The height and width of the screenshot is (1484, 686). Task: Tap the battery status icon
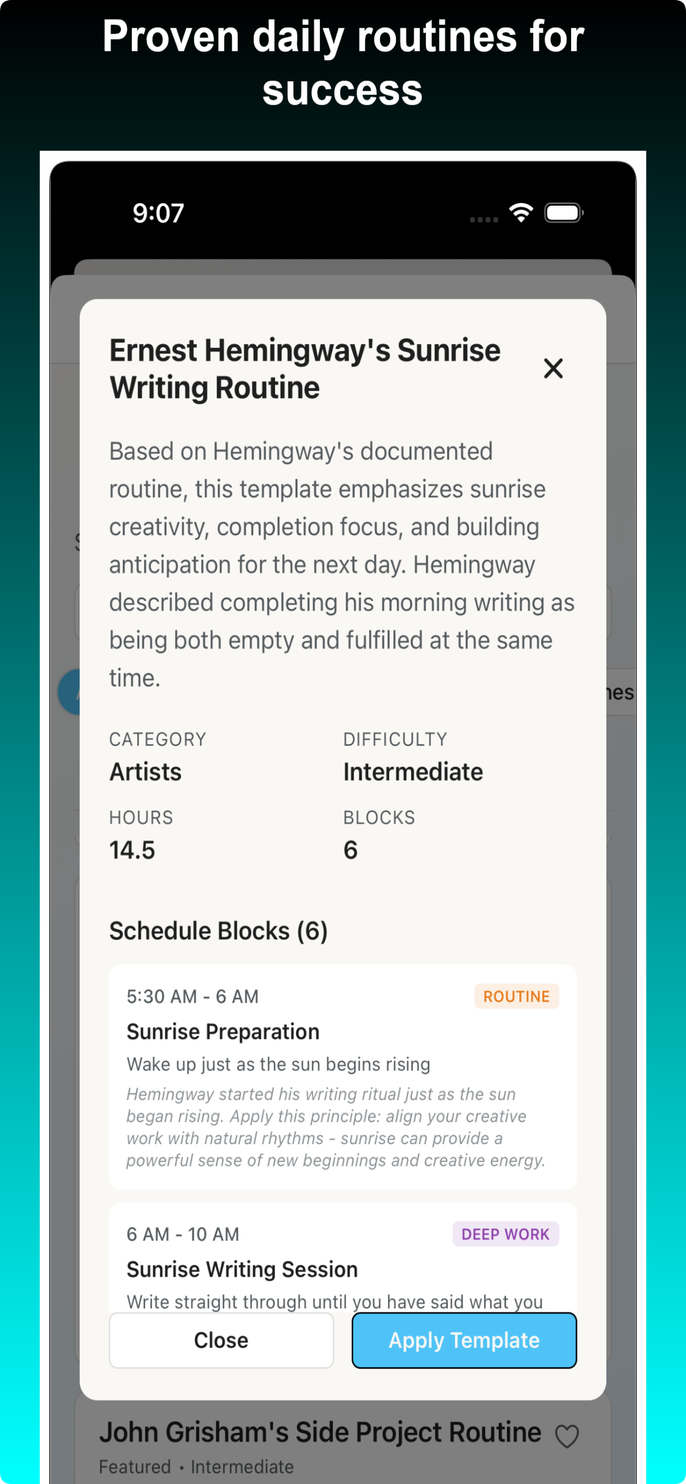point(564,213)
